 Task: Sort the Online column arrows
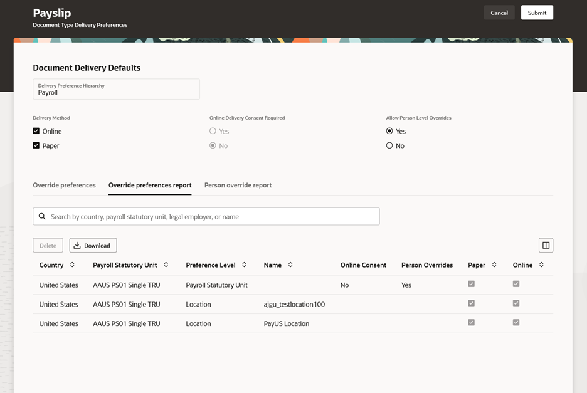541,265
